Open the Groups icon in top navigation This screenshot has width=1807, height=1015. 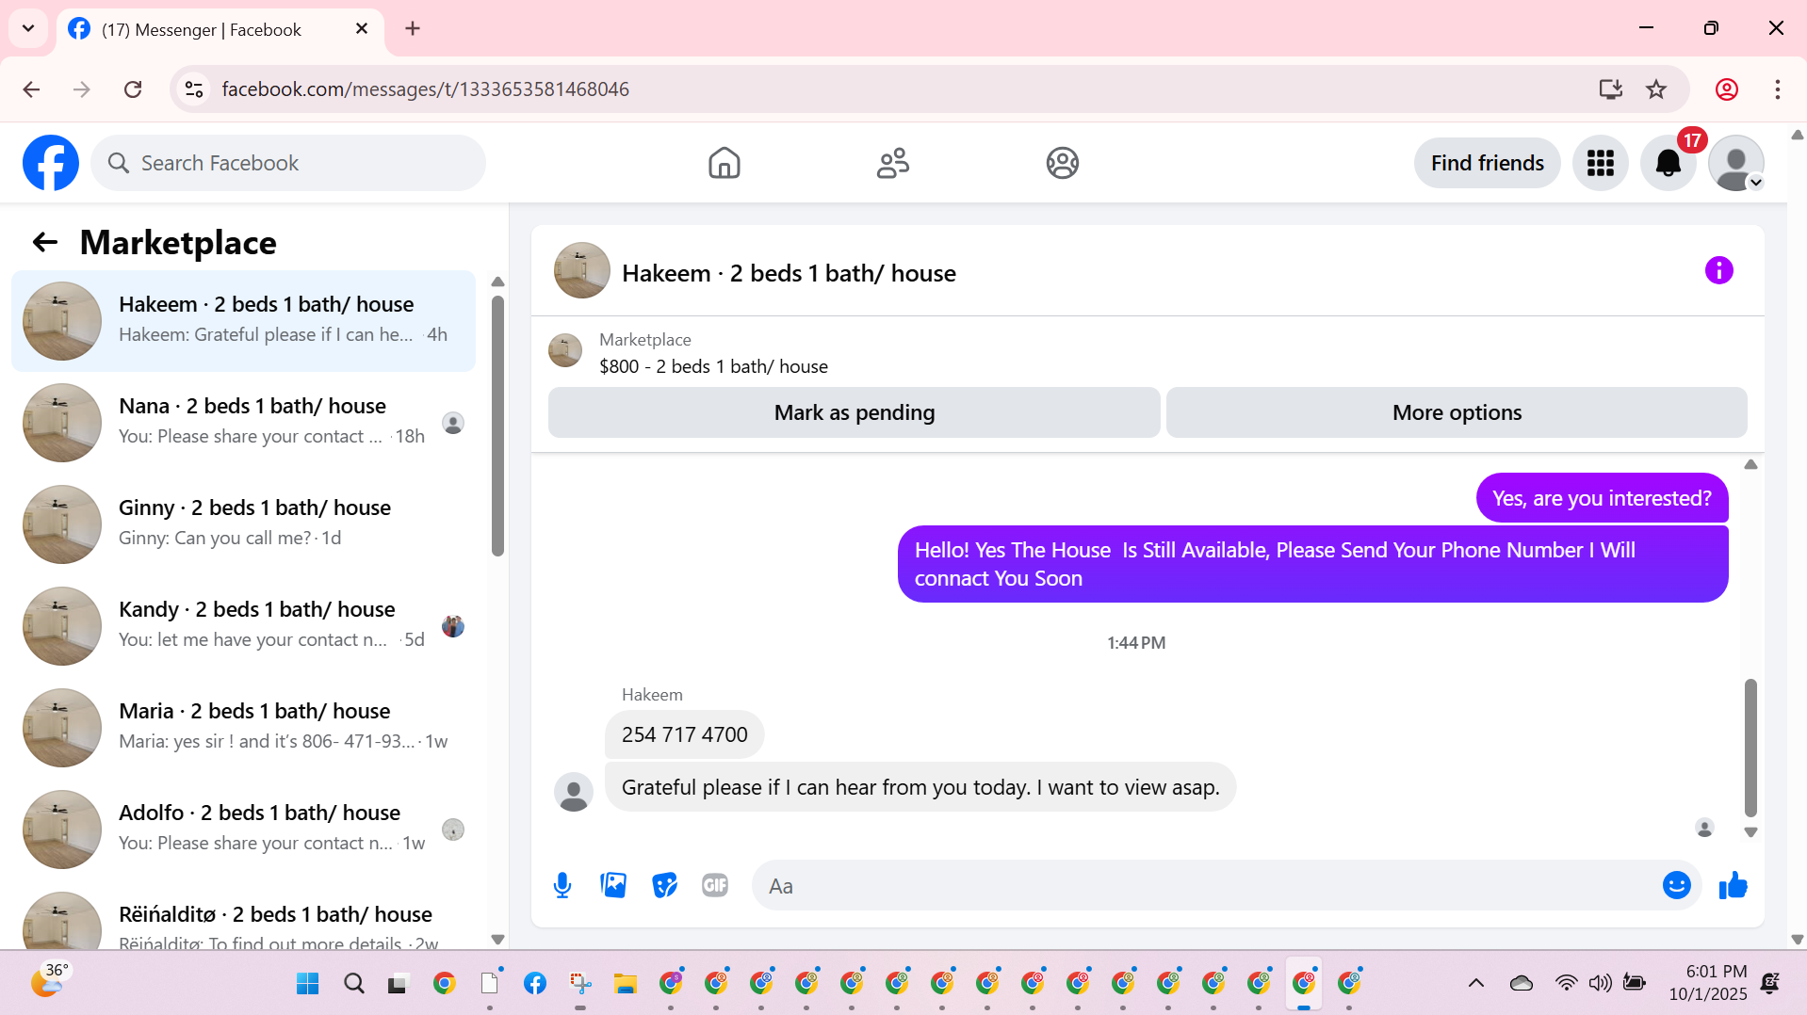tap(1062, 163)
